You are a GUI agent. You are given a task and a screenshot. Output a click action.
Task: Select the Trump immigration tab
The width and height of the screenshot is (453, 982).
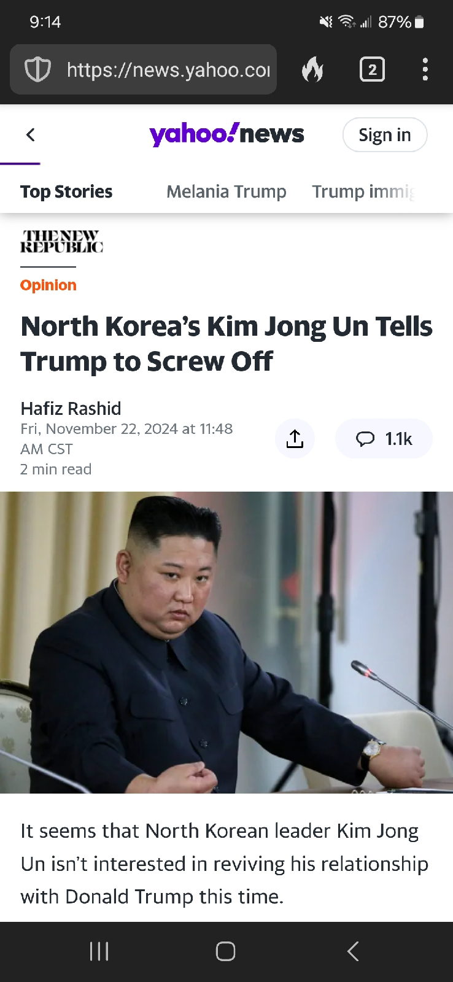(363, 191)
